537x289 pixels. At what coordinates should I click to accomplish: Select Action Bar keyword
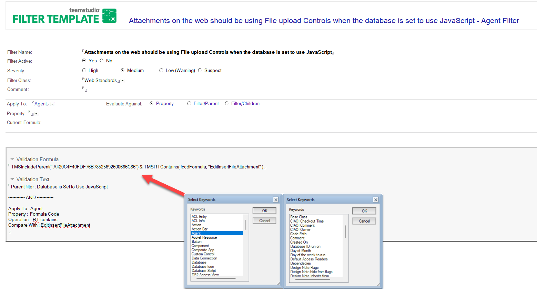click(200, 229)
